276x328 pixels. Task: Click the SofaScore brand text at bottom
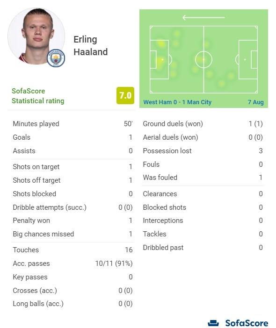(247, 323)
